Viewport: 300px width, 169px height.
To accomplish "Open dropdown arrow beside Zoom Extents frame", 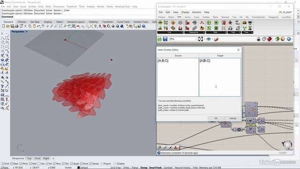I will (204, 39).
